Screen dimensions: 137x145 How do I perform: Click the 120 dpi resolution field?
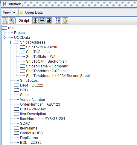23,21
